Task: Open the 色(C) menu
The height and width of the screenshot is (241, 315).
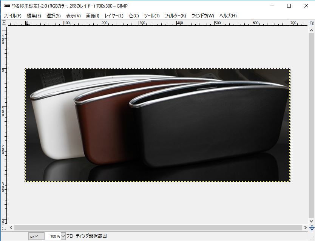Action: 134,15
